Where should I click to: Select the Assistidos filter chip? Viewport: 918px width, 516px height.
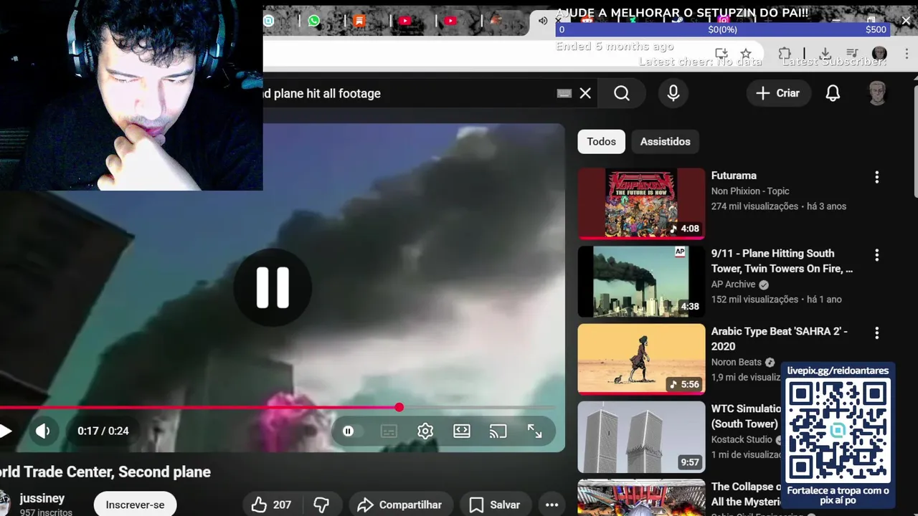[x=665, y=142]
